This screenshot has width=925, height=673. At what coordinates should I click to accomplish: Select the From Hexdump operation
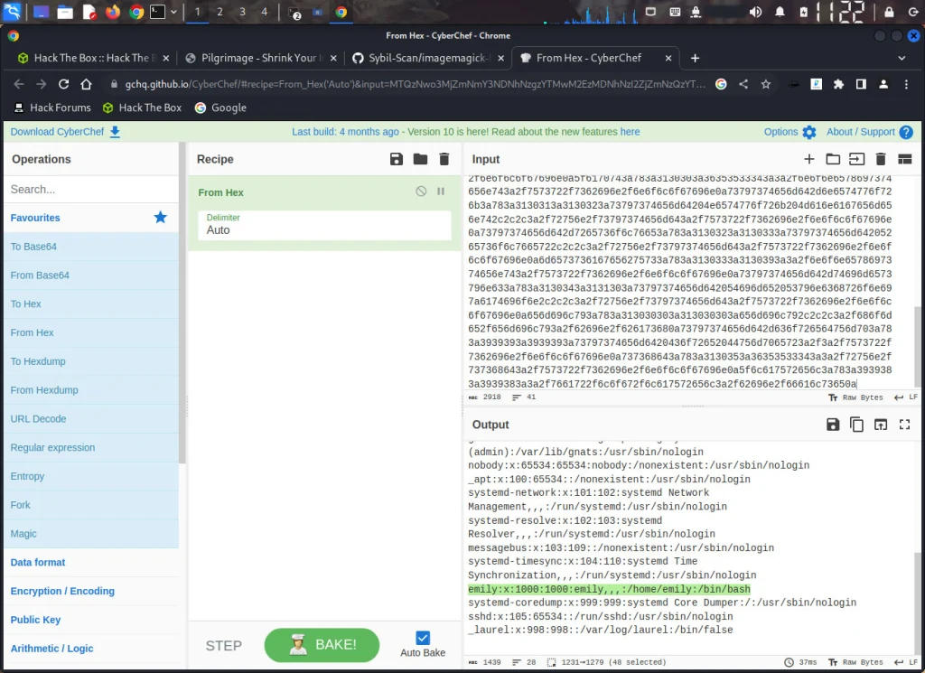point(91,390)
